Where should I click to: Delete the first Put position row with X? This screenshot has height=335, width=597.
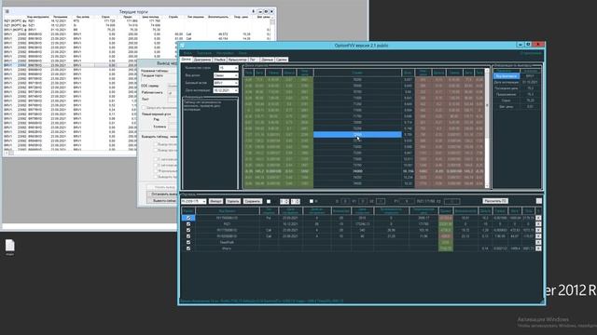[x=538, y=218]
